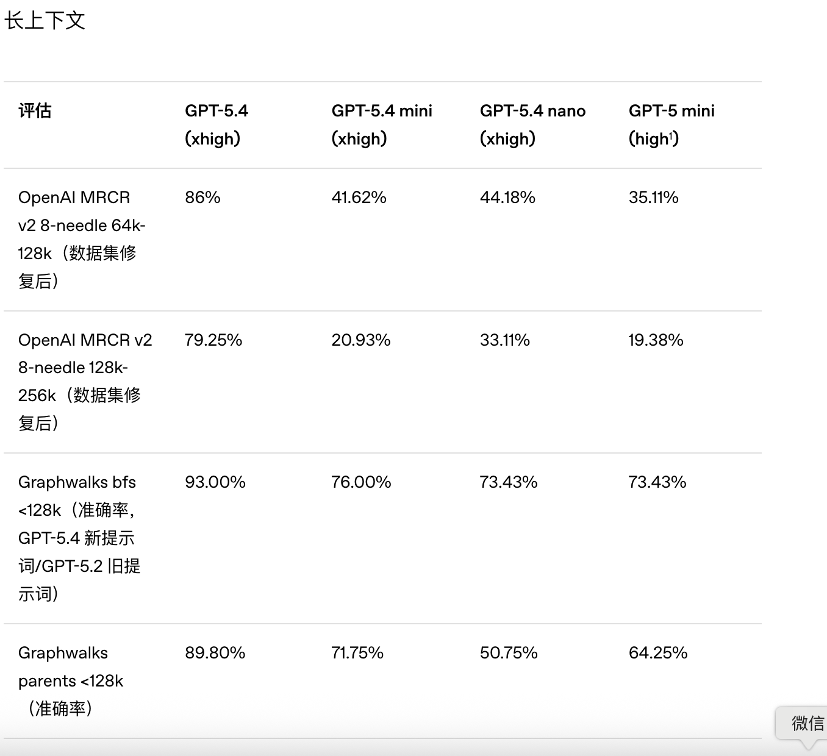The width and height of the screenshot is (827, 756).
Task: Click the 50.75% value cell
Action: coord(509,653)
